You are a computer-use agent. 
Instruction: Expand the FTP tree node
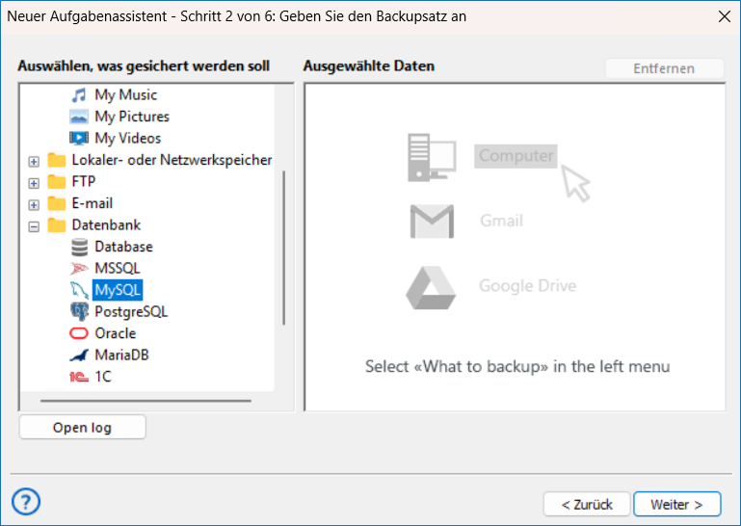click(34, 183)
